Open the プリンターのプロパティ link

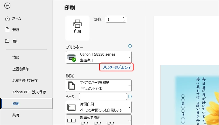pyautogui.click(x=116, y=67)
